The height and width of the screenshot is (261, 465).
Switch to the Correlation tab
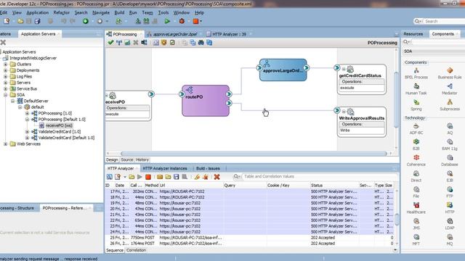click(x=136, y=250)
